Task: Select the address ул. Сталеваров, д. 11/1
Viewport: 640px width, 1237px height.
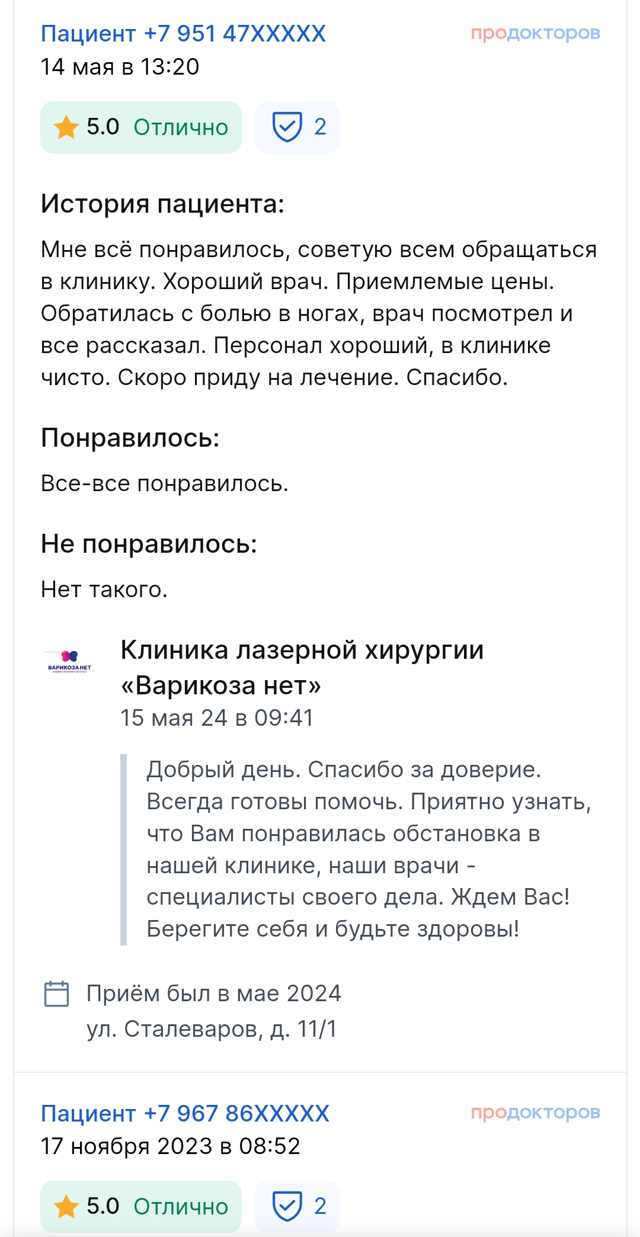Action: (x=212, y=1029)
